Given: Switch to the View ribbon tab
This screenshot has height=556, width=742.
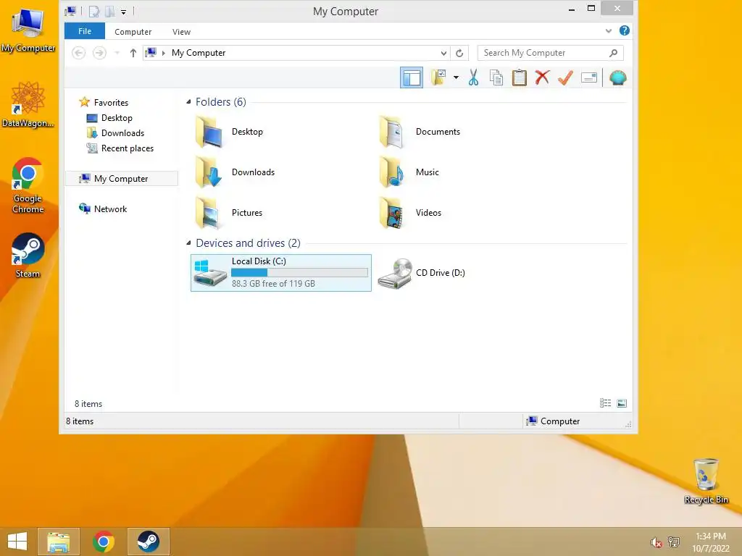Looking at the screenshot, I should [181, 32].
